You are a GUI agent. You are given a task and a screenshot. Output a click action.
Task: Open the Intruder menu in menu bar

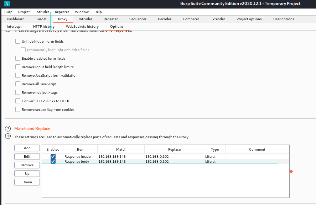pos(42,12)
